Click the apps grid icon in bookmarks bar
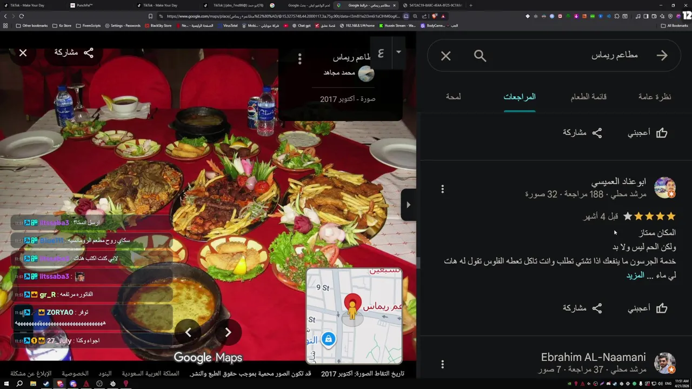The width and height of the screenshot is (692, 389). tap(5, 25)
